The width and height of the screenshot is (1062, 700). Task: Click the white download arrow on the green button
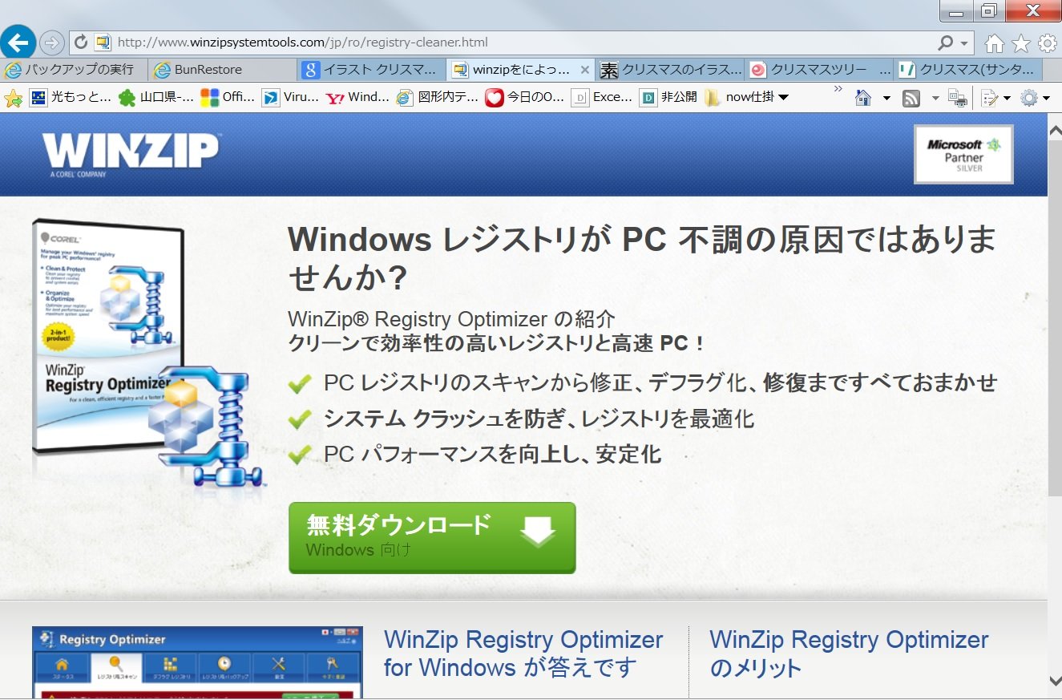point(538,531)
